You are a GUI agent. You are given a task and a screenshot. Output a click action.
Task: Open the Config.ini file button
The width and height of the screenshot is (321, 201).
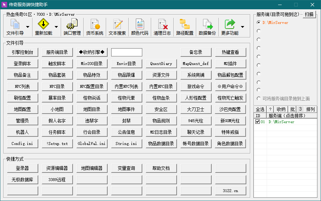click(x=22, y=144)
